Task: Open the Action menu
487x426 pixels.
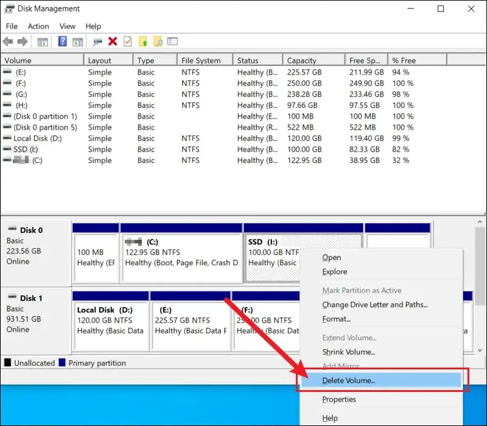Action: click(38, 26)
